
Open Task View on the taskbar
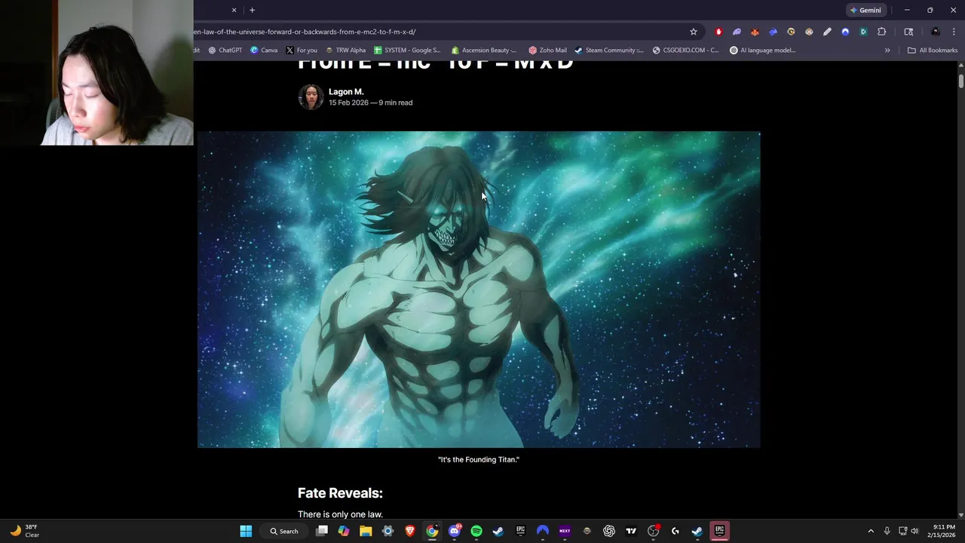(x=322, y=531)
